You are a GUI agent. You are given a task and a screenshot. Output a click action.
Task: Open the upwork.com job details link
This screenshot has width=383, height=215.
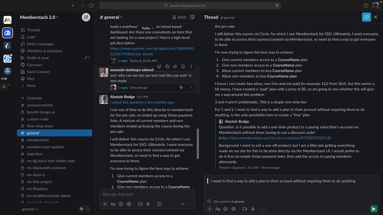(152, 51)
